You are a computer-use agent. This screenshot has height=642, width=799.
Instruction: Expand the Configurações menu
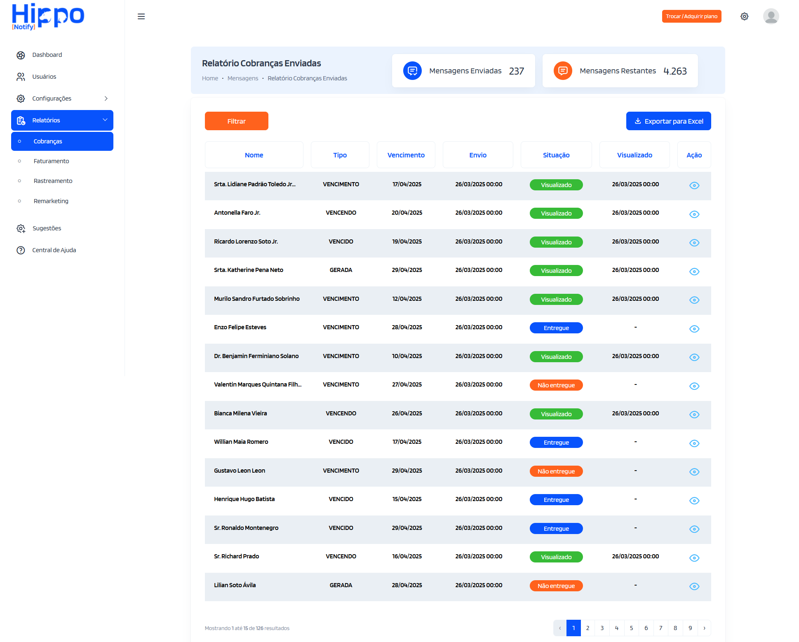[x=106, y=98]
